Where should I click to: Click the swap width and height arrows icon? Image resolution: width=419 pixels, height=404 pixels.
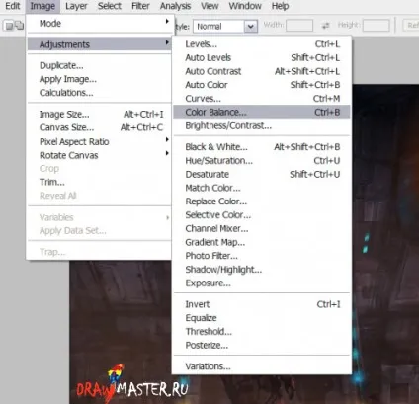325,26
